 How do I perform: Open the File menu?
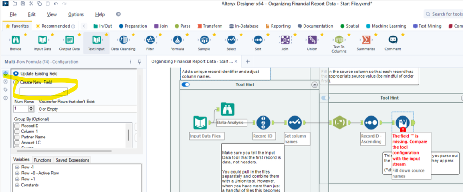(x=13, y=14)
